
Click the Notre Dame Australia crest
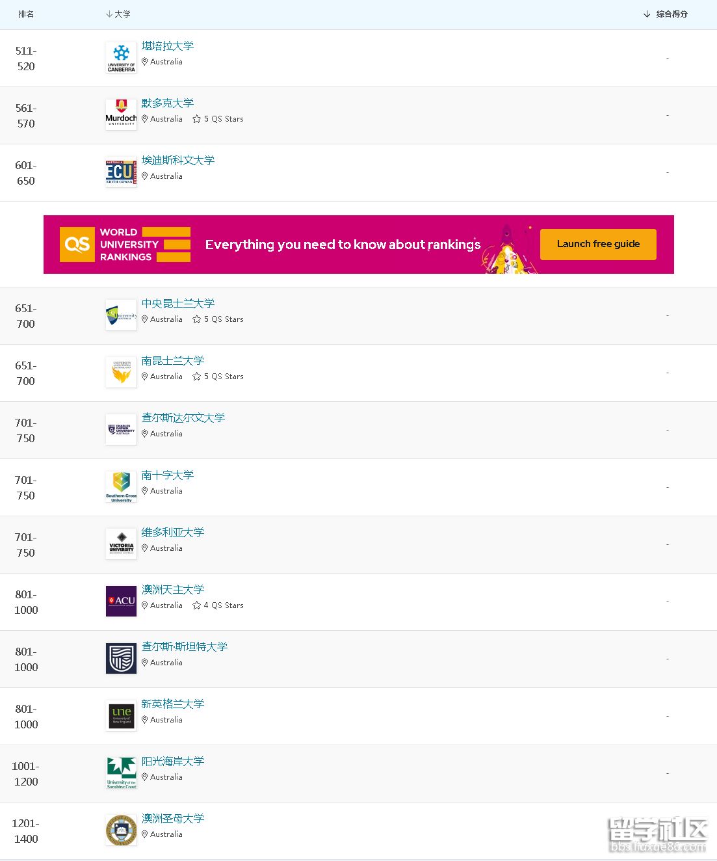[x=121, y=830]
